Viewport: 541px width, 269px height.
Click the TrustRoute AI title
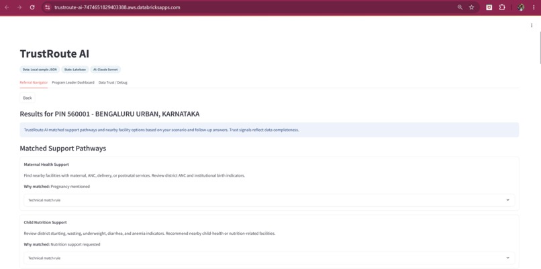pos(54,54)
